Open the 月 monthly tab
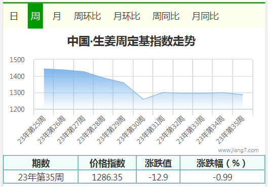Image resolution: width=268 pixels, height=187 pixels. pyautogui.click(x=57, y=16)
